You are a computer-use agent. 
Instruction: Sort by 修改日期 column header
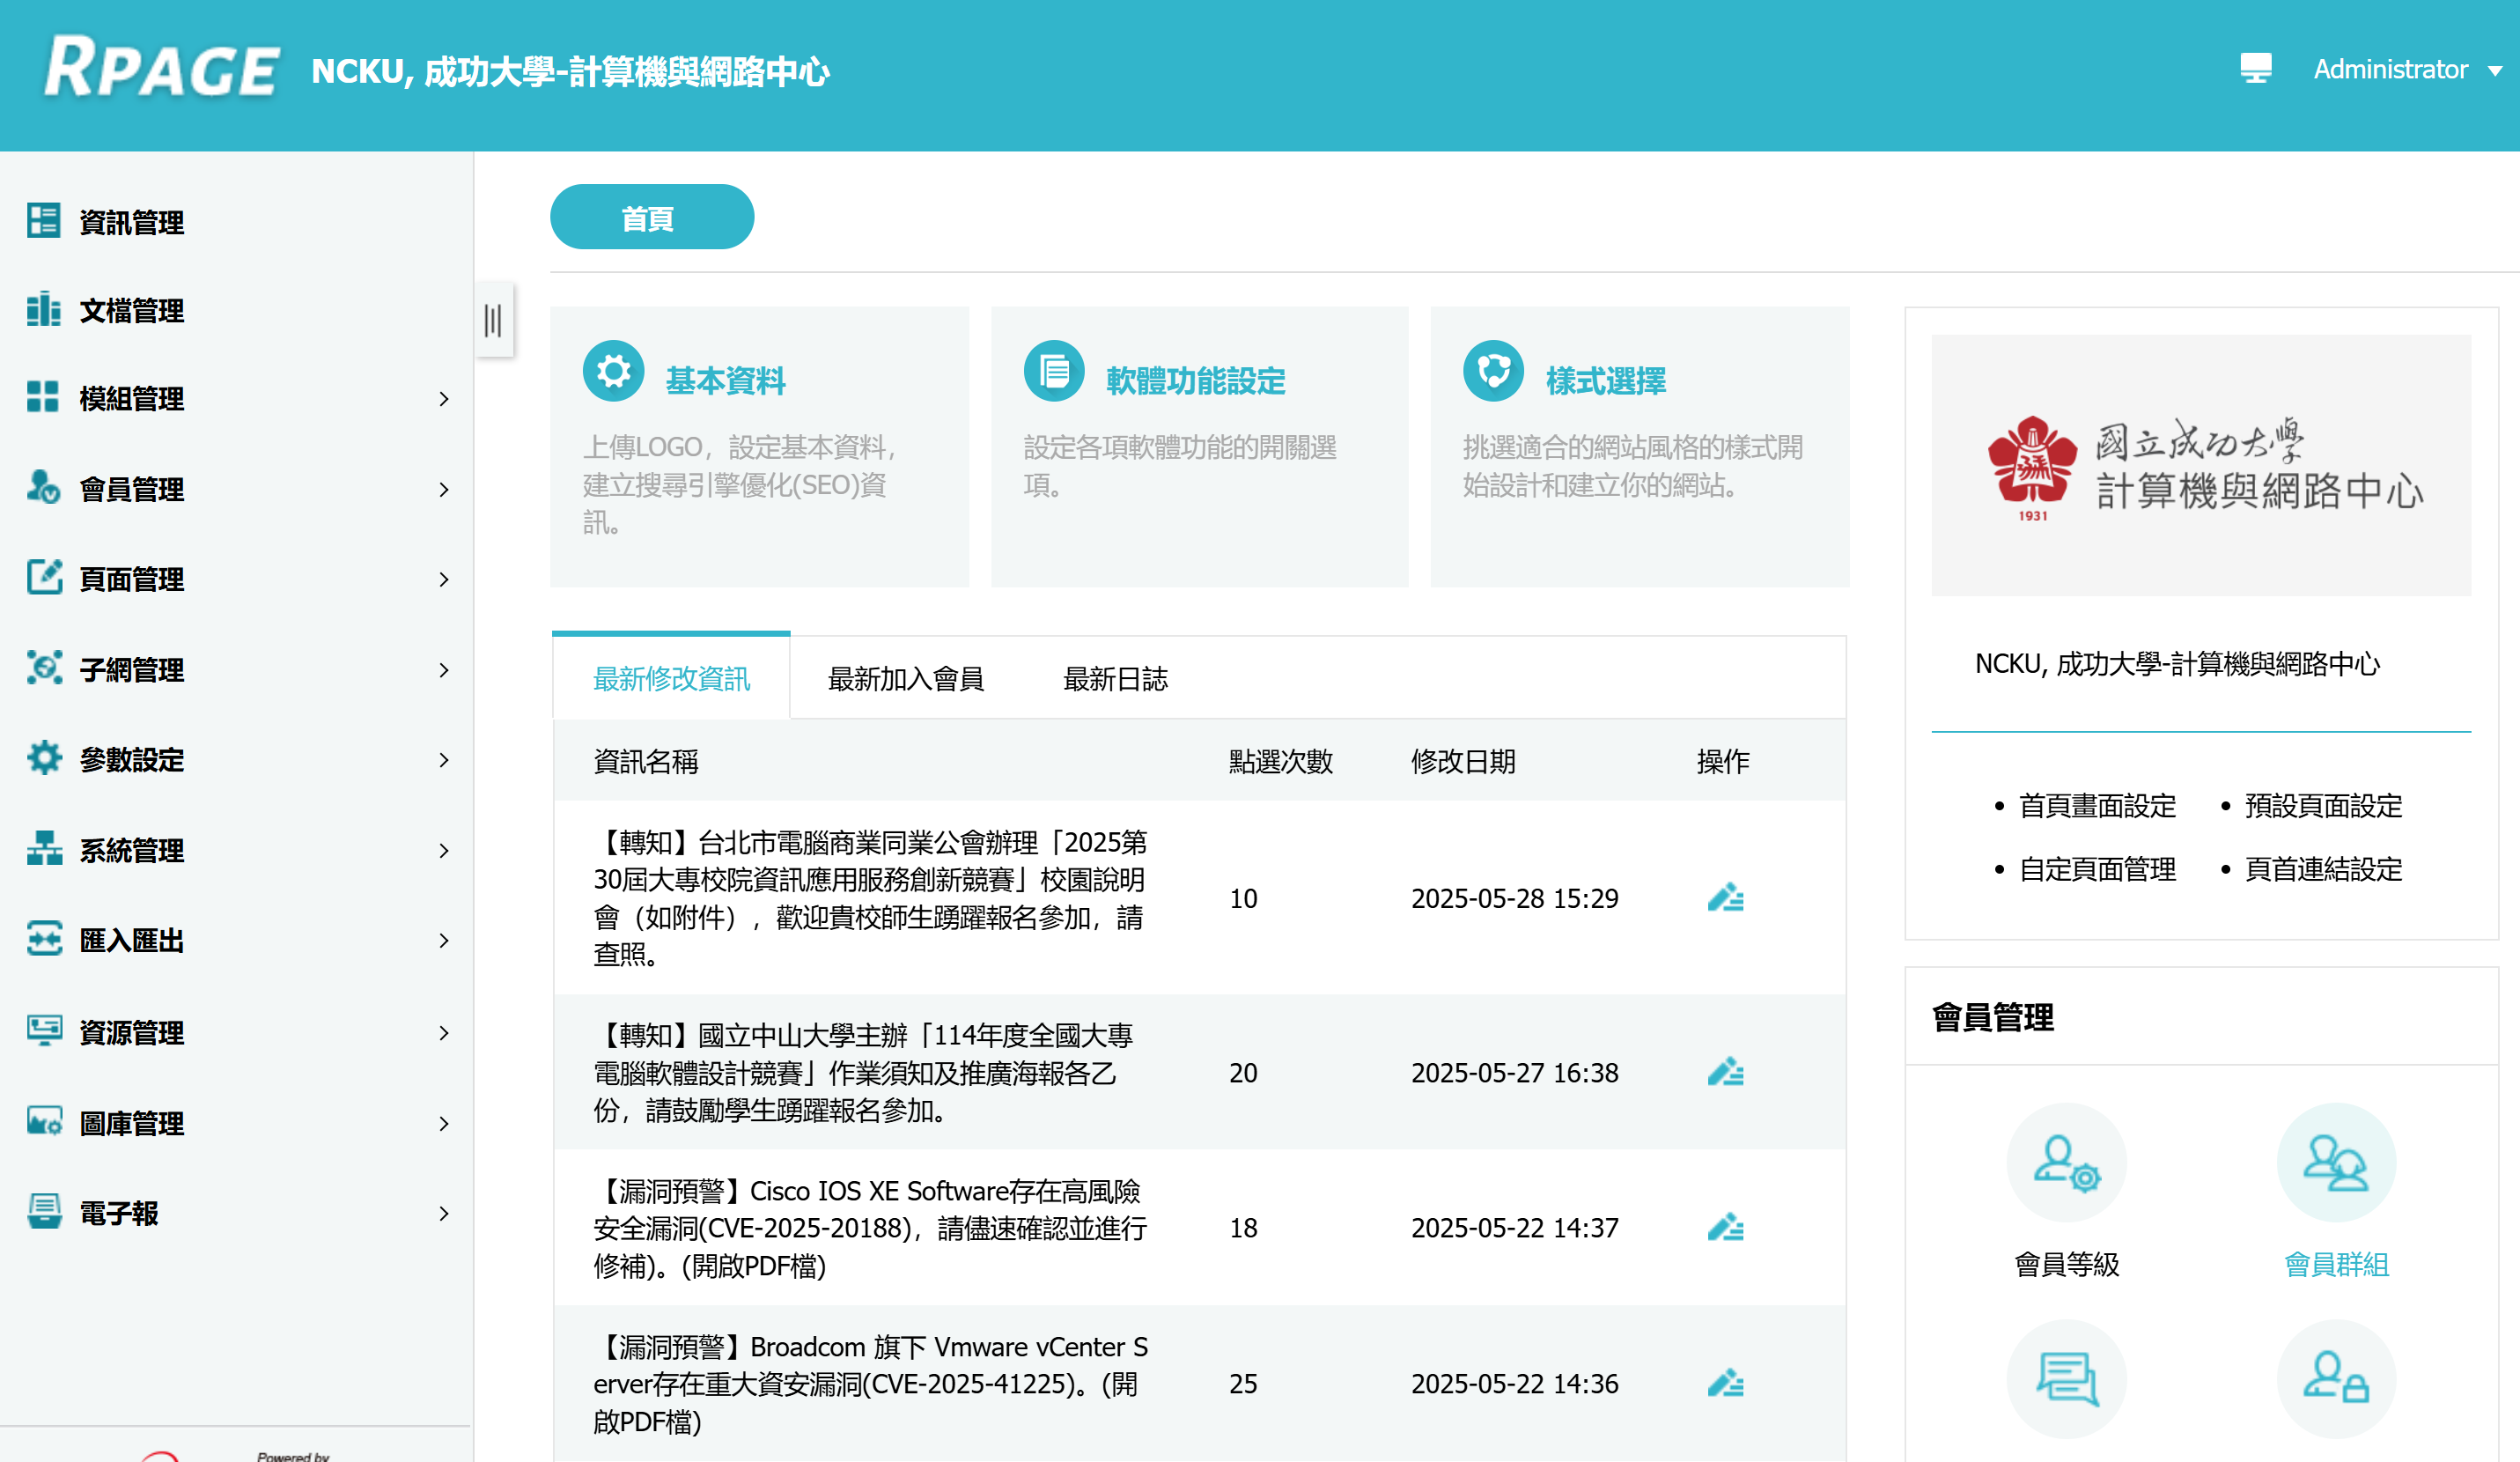(x=1463, y=761)
